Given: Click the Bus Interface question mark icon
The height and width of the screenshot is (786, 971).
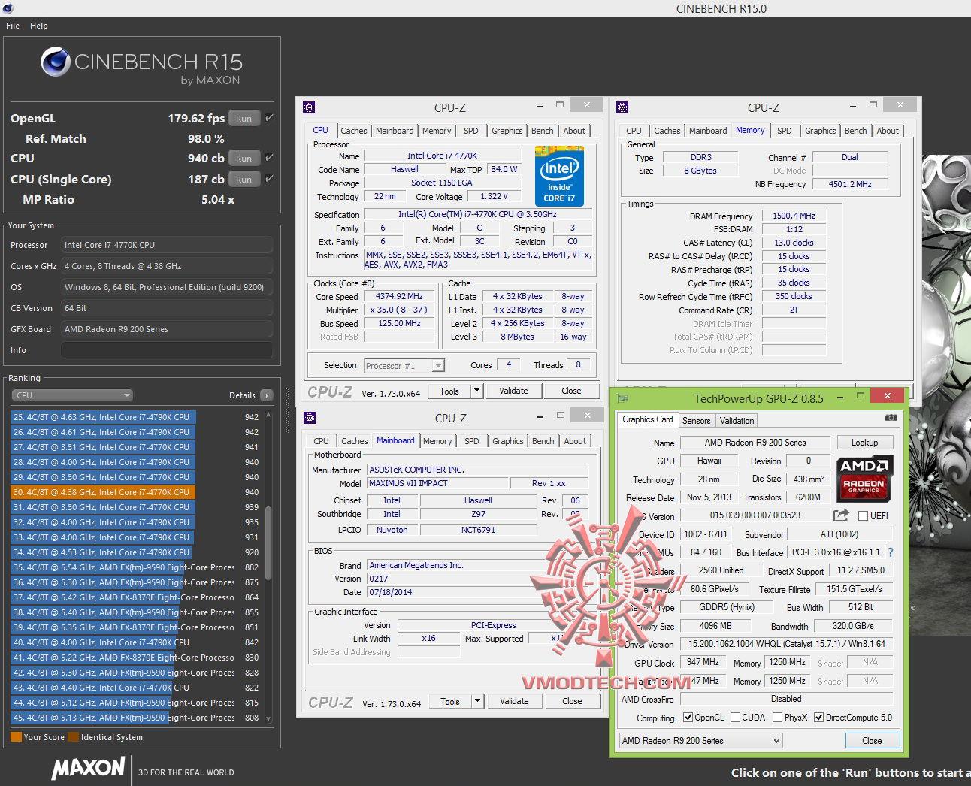Looking at the screenshot, I should (891, 552).
